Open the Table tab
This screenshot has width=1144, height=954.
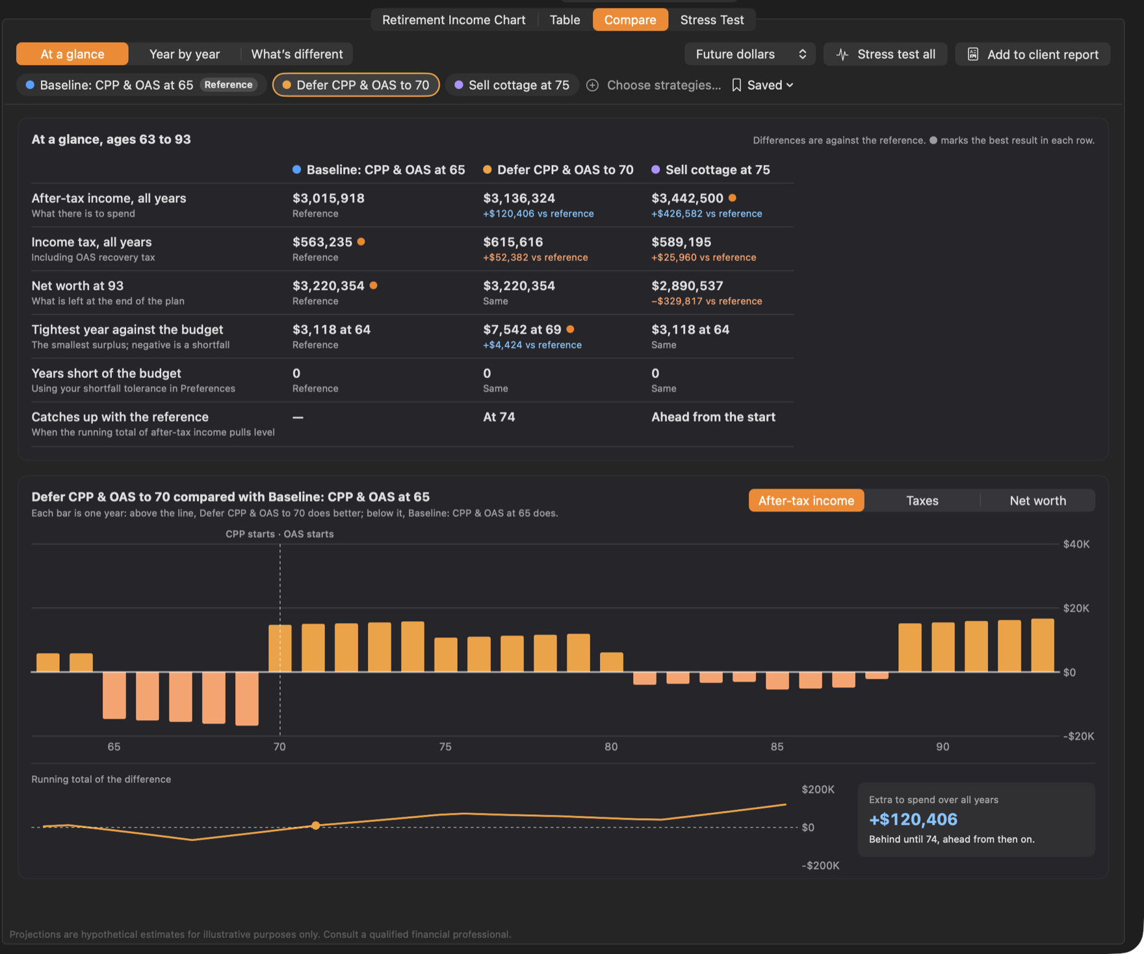click(565, 20)
